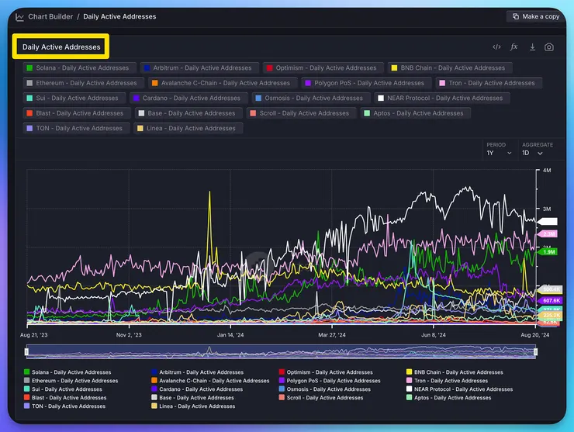This screenshot has width=574, height=432.
Task: Click the Linea series chip
Action: 188,128
